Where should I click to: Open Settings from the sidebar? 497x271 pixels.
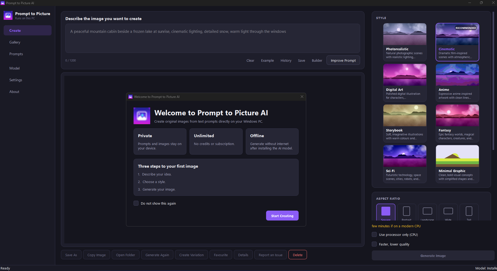(28, 80)
